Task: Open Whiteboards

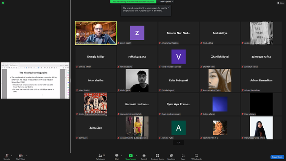Action: click(x=197, y=157)
